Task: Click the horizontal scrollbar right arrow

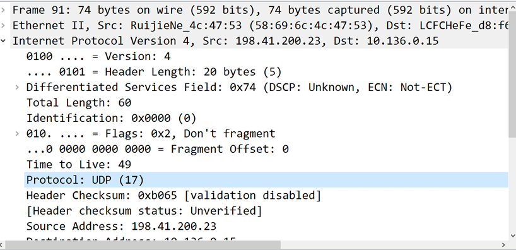Action: pyautogui.click(x=503, y=245)
